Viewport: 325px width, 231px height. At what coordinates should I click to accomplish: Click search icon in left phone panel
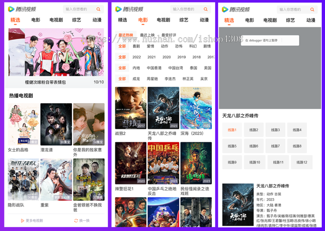pos(99,9)
